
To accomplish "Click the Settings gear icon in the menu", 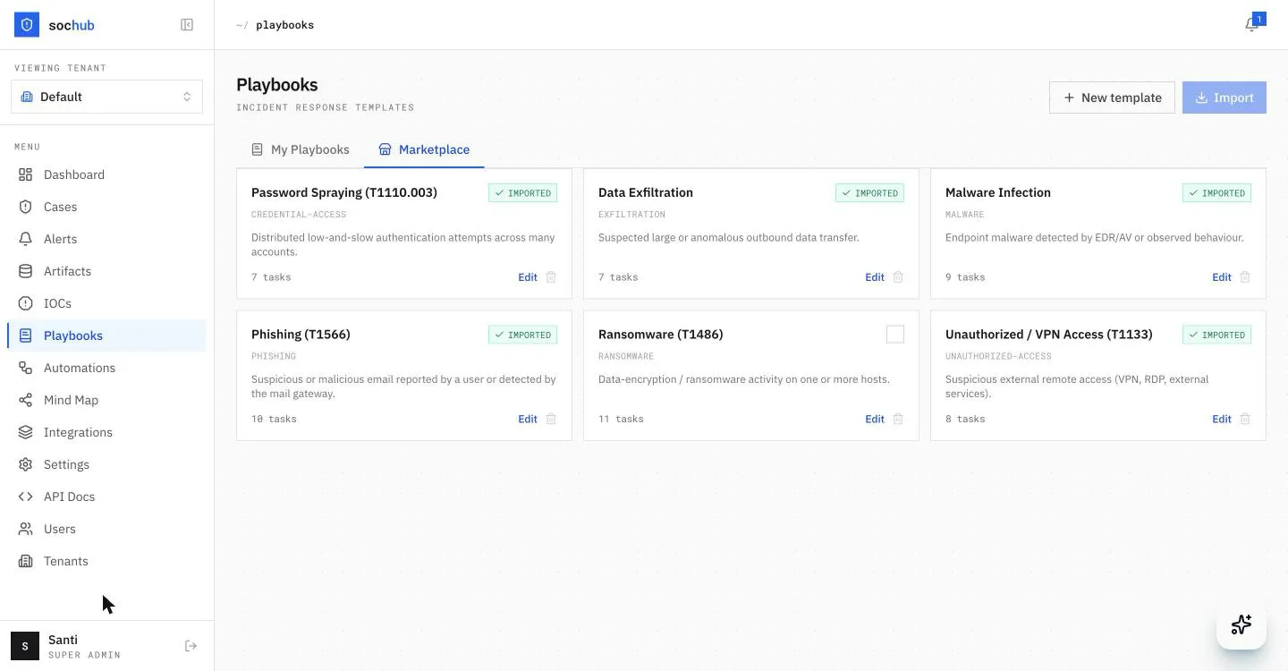I will 26,464.
